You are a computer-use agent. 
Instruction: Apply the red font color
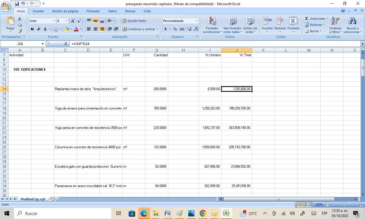coord(76,29)
